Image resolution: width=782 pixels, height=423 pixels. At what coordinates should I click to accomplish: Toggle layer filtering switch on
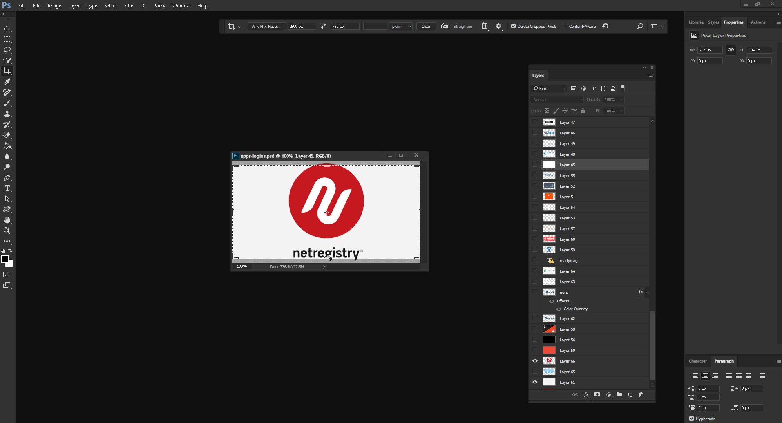point(623,88)
